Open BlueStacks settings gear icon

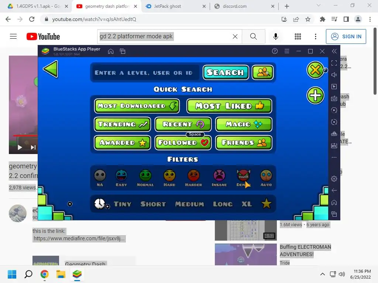(334, 179)
